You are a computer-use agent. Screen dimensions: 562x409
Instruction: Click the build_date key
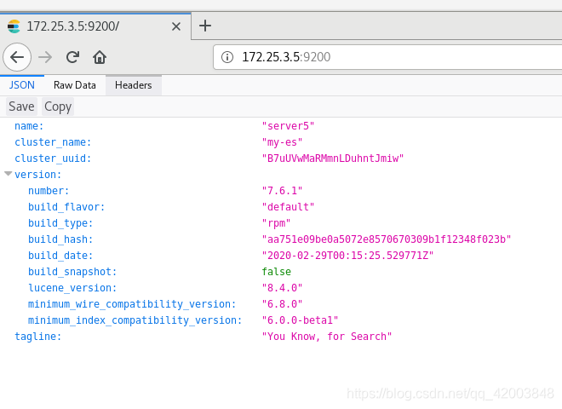[x=60, y=256]
